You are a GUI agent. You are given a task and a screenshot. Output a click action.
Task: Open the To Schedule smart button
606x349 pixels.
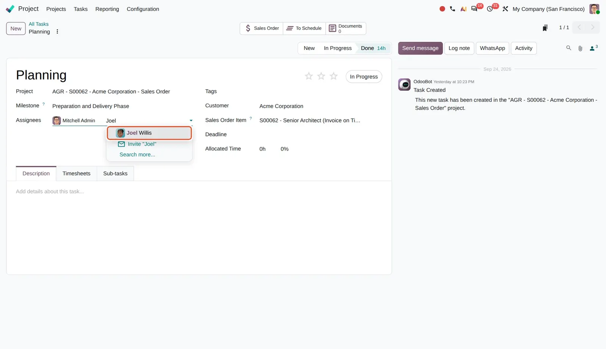[304, 28]
